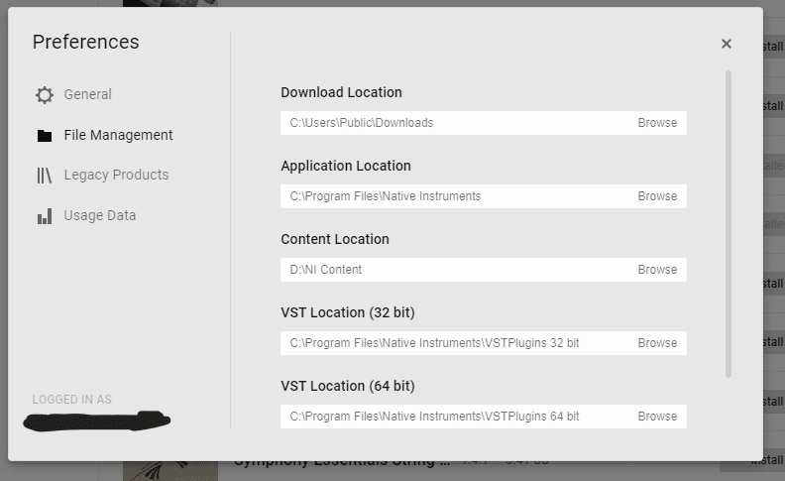Select the File Management tab label
This screenshot has height=481, width=785.
[118, 135]
